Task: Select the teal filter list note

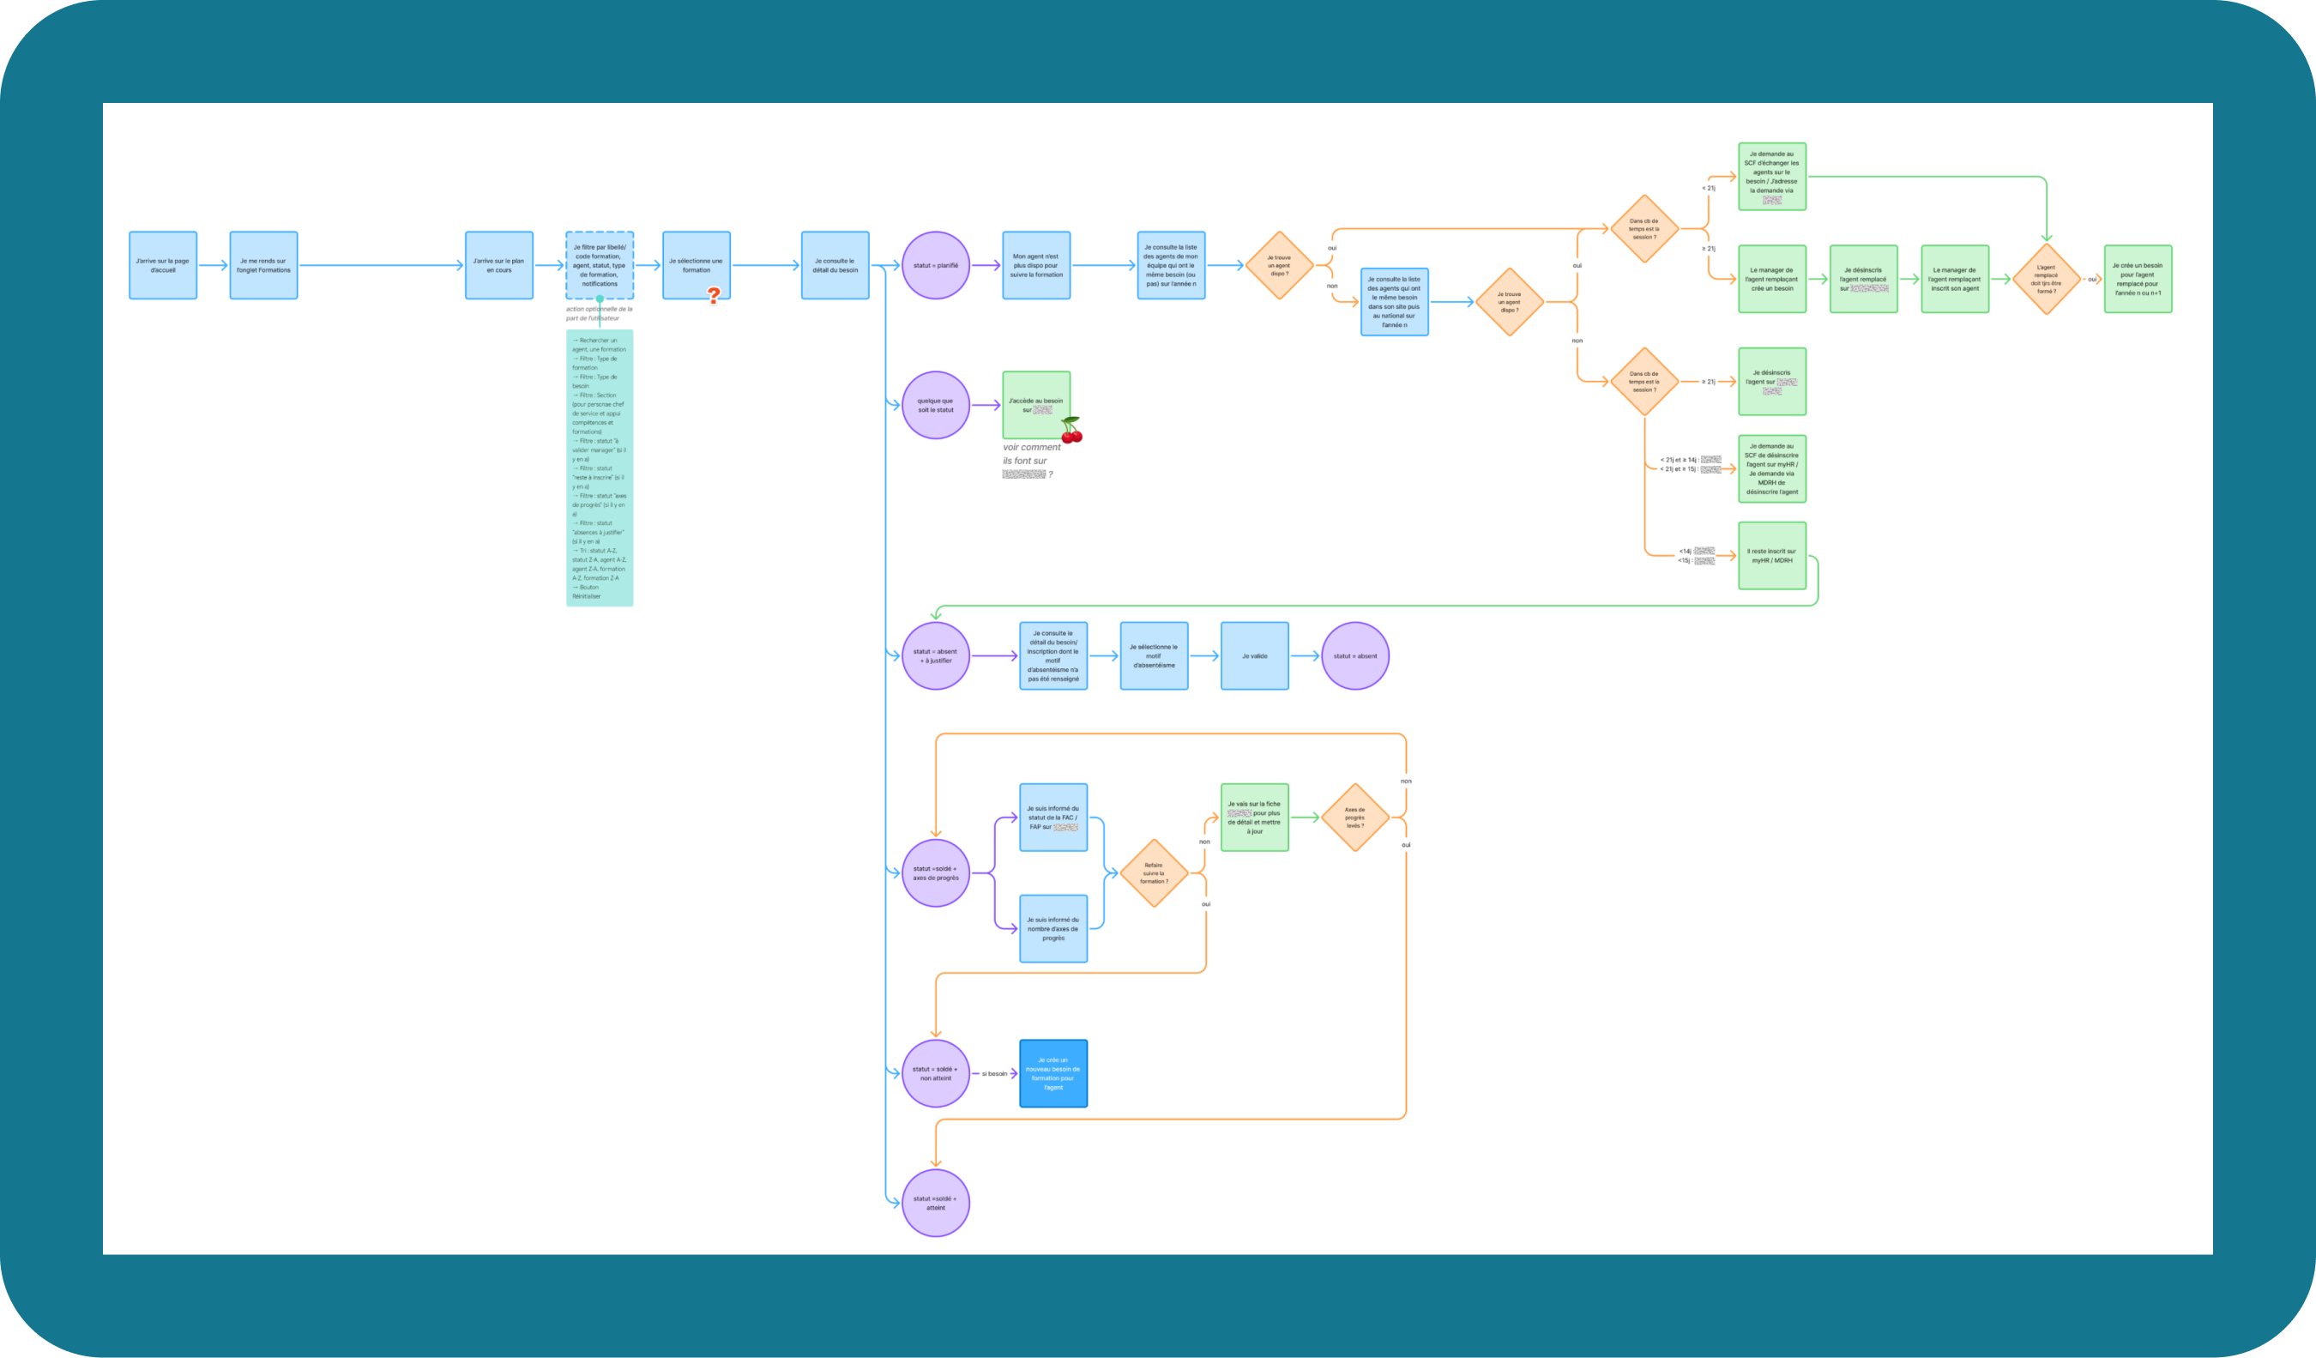Action: [x=600, y=467]
